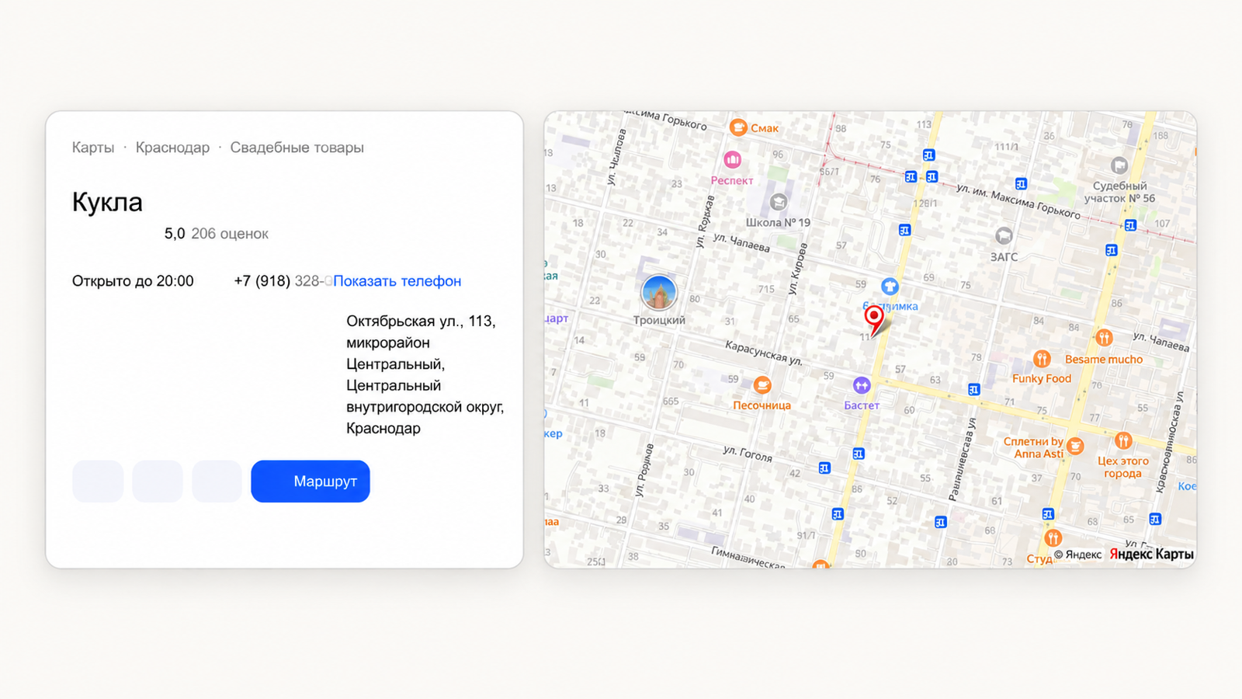Click the Маршрут route button
Screen dimensions: 1242x699
pyautogui.click(x=310, y=482)
